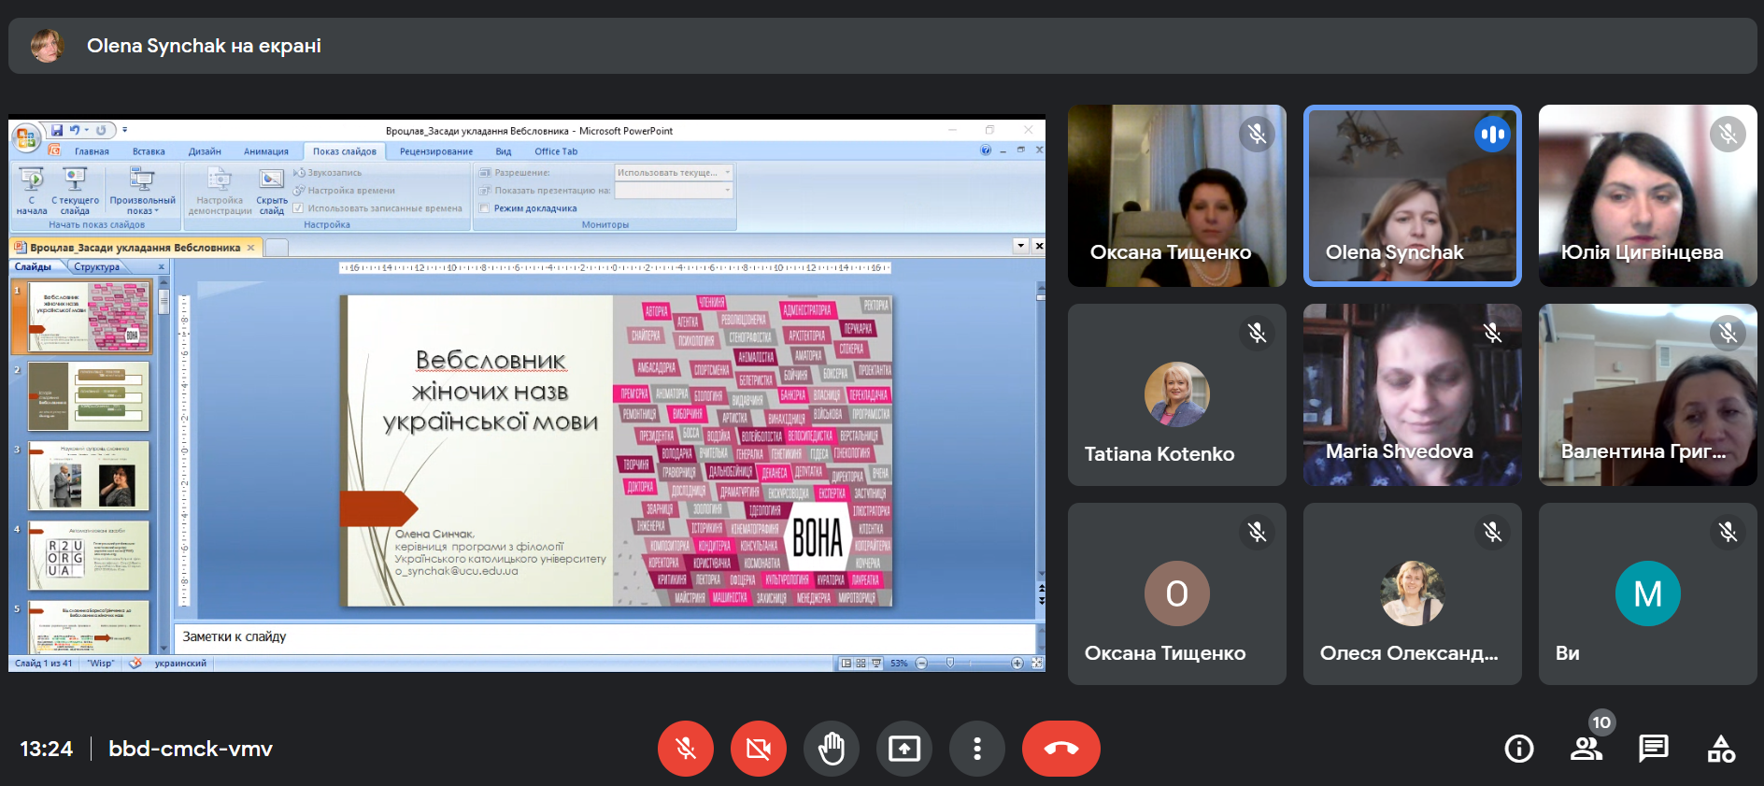The height and width of the screenshot is (786, 1764).
Task: Expand the Разрешение resolution dropdown
Action: coord(727,173)
